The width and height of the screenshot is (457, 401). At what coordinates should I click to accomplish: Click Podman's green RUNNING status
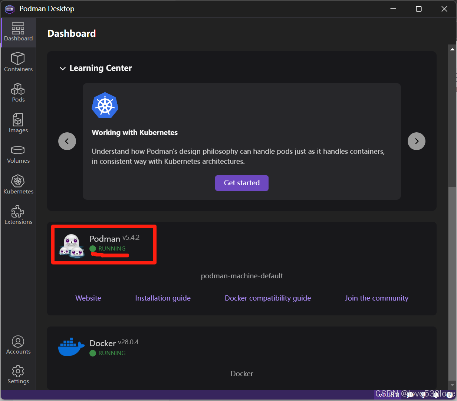(x=108, y=248)
